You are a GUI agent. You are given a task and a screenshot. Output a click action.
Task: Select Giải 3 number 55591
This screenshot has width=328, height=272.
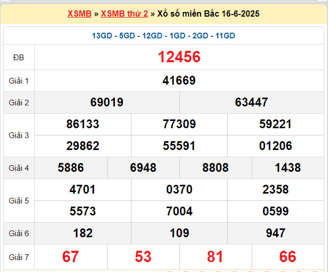pyautogui.click(x=179, y=146)
